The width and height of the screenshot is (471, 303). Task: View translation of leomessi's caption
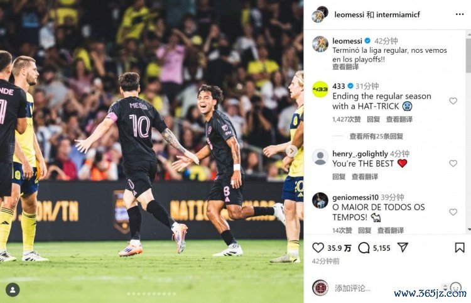click(x=345, y=67)
